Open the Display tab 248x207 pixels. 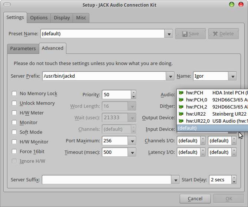click(62, 18)
